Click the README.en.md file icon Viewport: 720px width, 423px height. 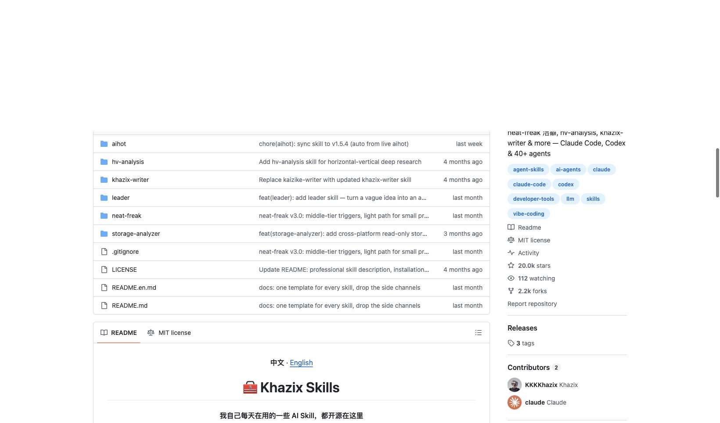(104, 288)
